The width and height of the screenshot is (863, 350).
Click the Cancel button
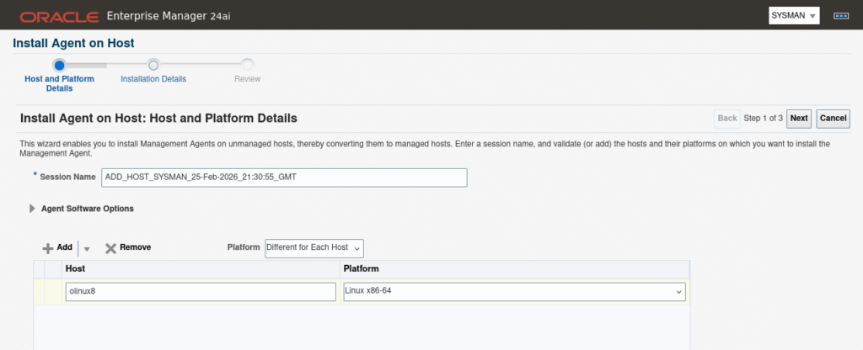coord(833,119)
